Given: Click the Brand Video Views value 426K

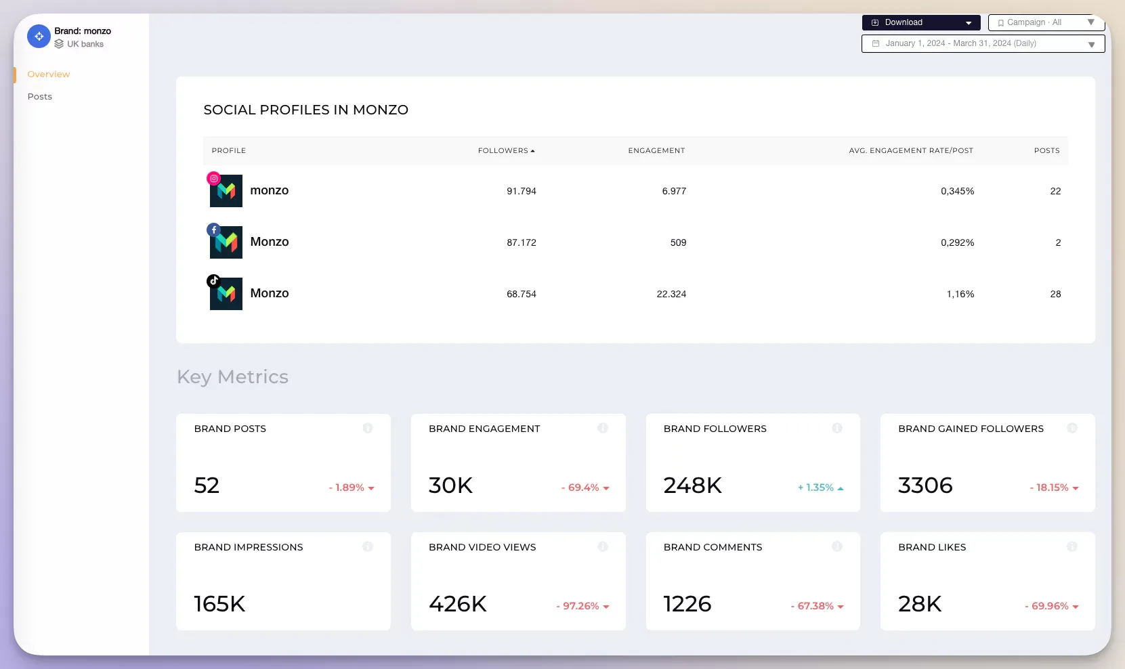Looking at the screenshot, I should (x=458, y=604).
